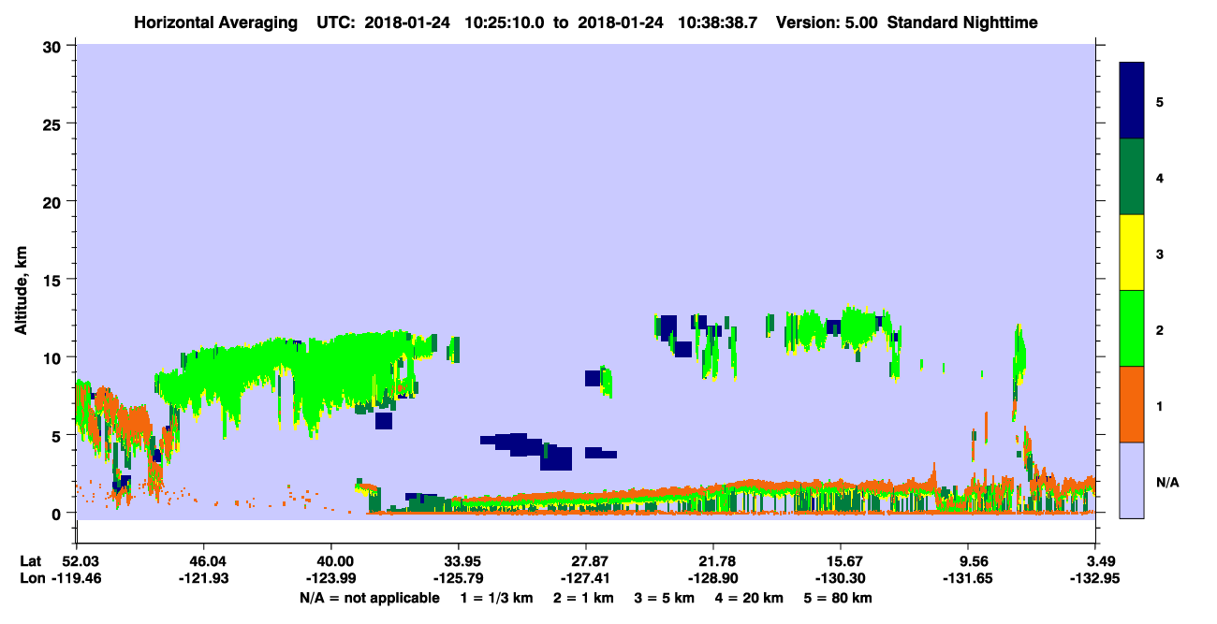The height and width of the screenshot is (624, 1217).
Task: Click the longitude value -119.46
Action: pos(76,578)
